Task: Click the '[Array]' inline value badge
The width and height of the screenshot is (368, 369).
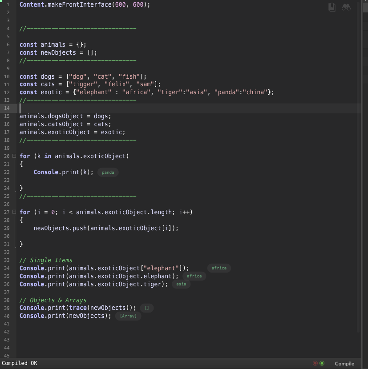Action: [128, 316]
